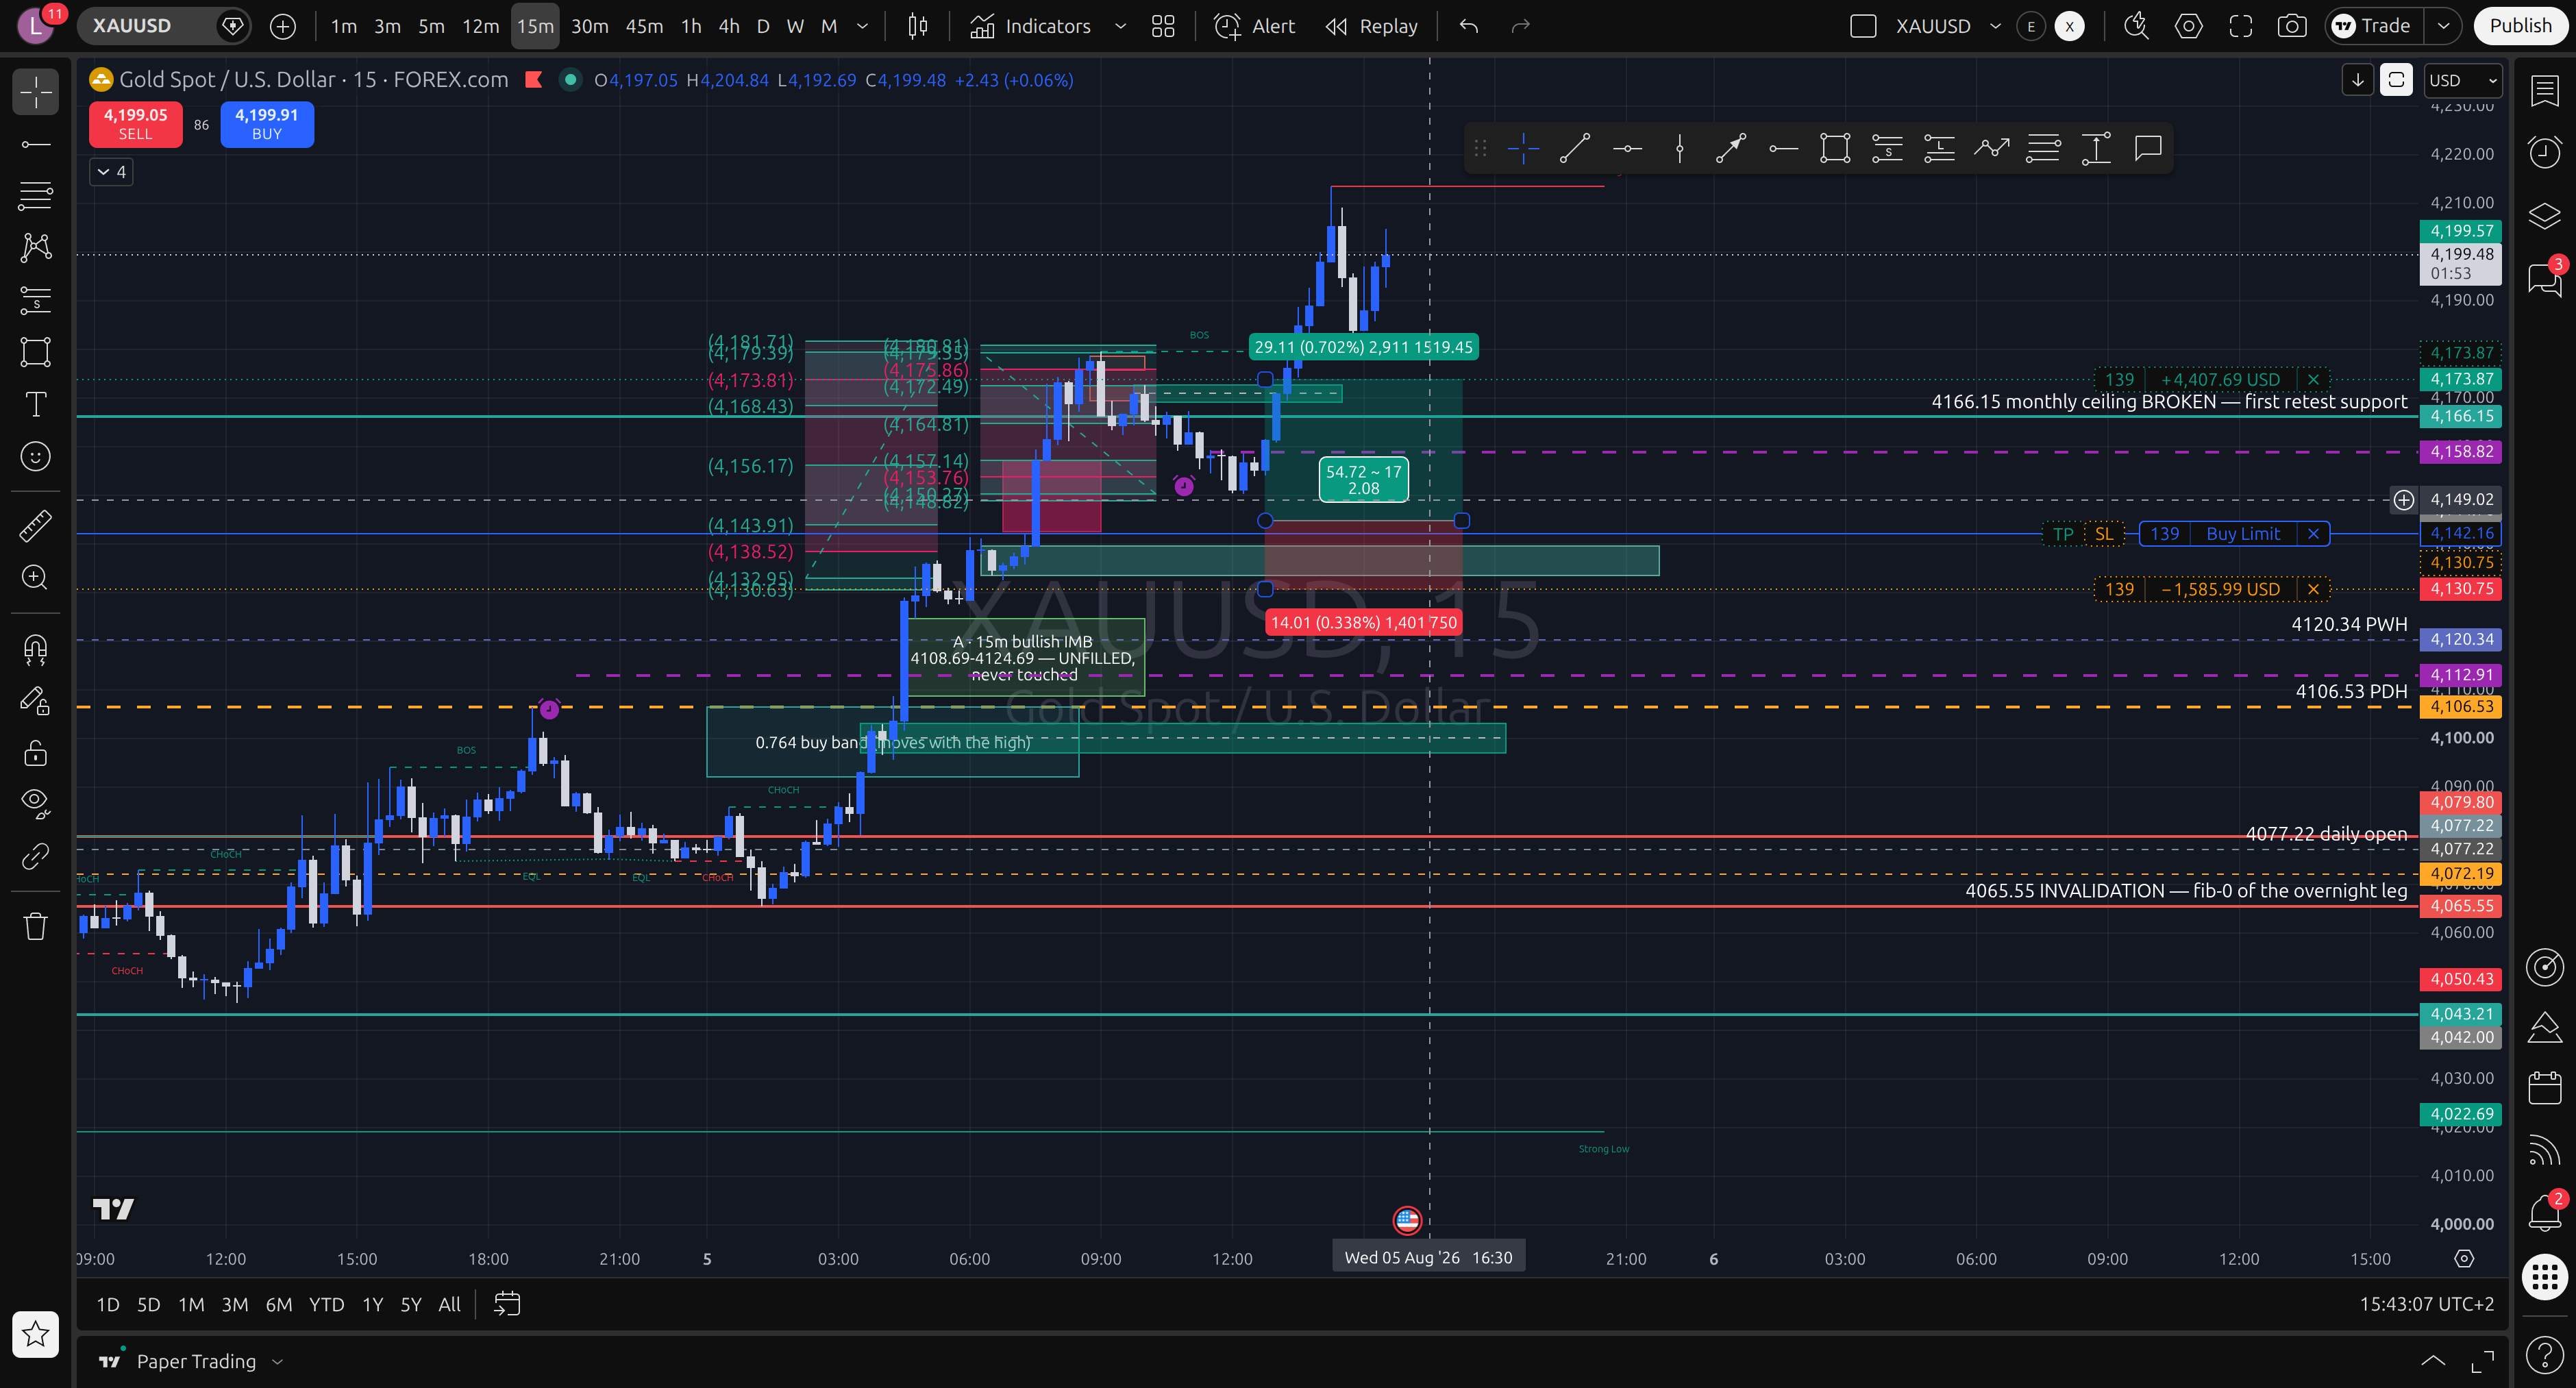Expand the timeframe interval dropdown arrow
The image size is (2576, 1388).
pyautogui.click(x=863, y=26)
